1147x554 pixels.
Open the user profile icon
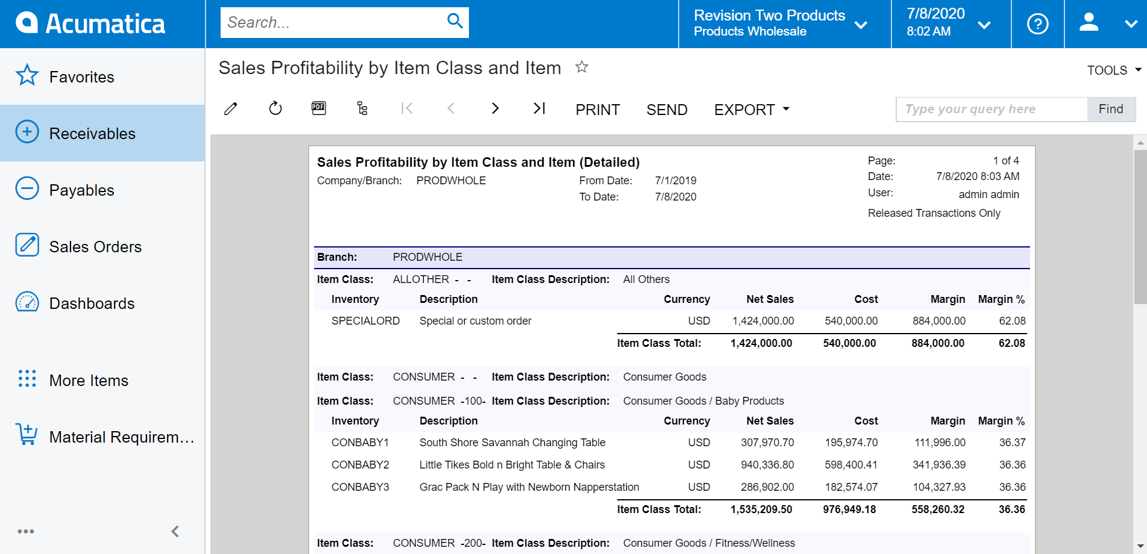(x=1089, y=23)
